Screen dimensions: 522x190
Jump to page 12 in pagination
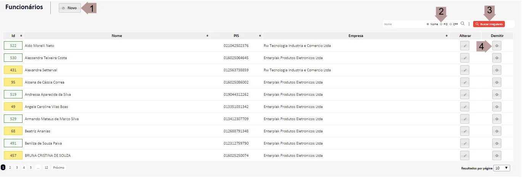coord(46,167)
